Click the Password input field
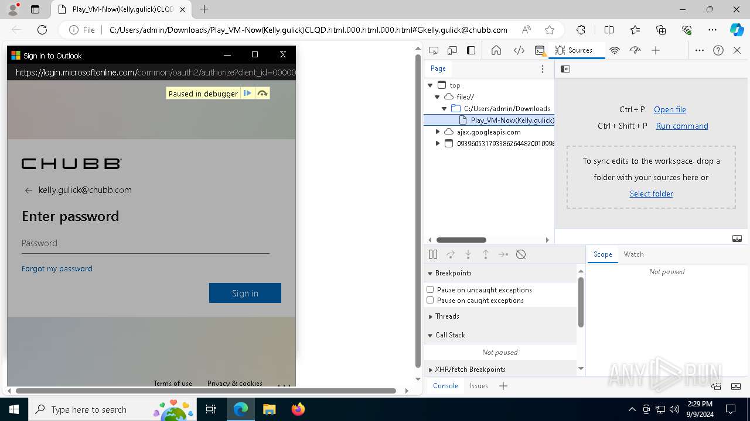 [145, 243]
